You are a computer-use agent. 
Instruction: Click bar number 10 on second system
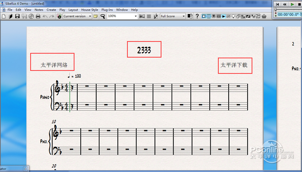tap(54, 122)
